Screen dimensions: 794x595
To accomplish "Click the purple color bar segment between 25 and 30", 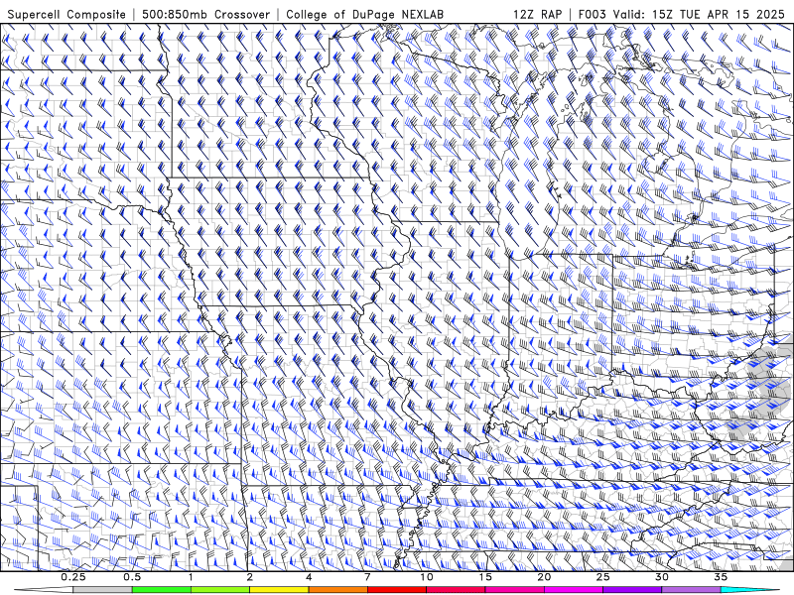I will pyautogui.click(x=632, y=590).
